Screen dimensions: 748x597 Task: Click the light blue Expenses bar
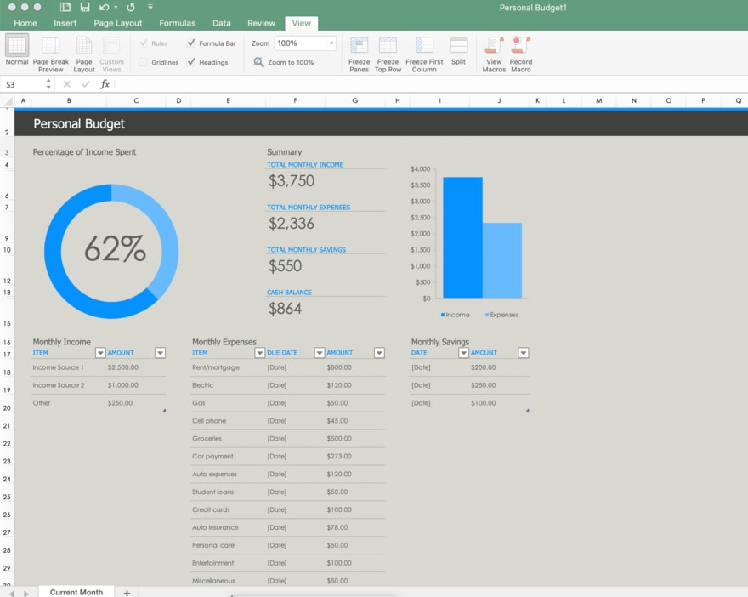point(501,260)
